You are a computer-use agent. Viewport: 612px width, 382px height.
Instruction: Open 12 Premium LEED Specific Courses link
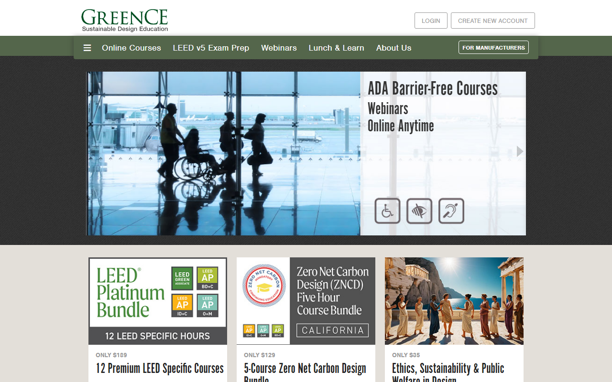tap(160, 369)
